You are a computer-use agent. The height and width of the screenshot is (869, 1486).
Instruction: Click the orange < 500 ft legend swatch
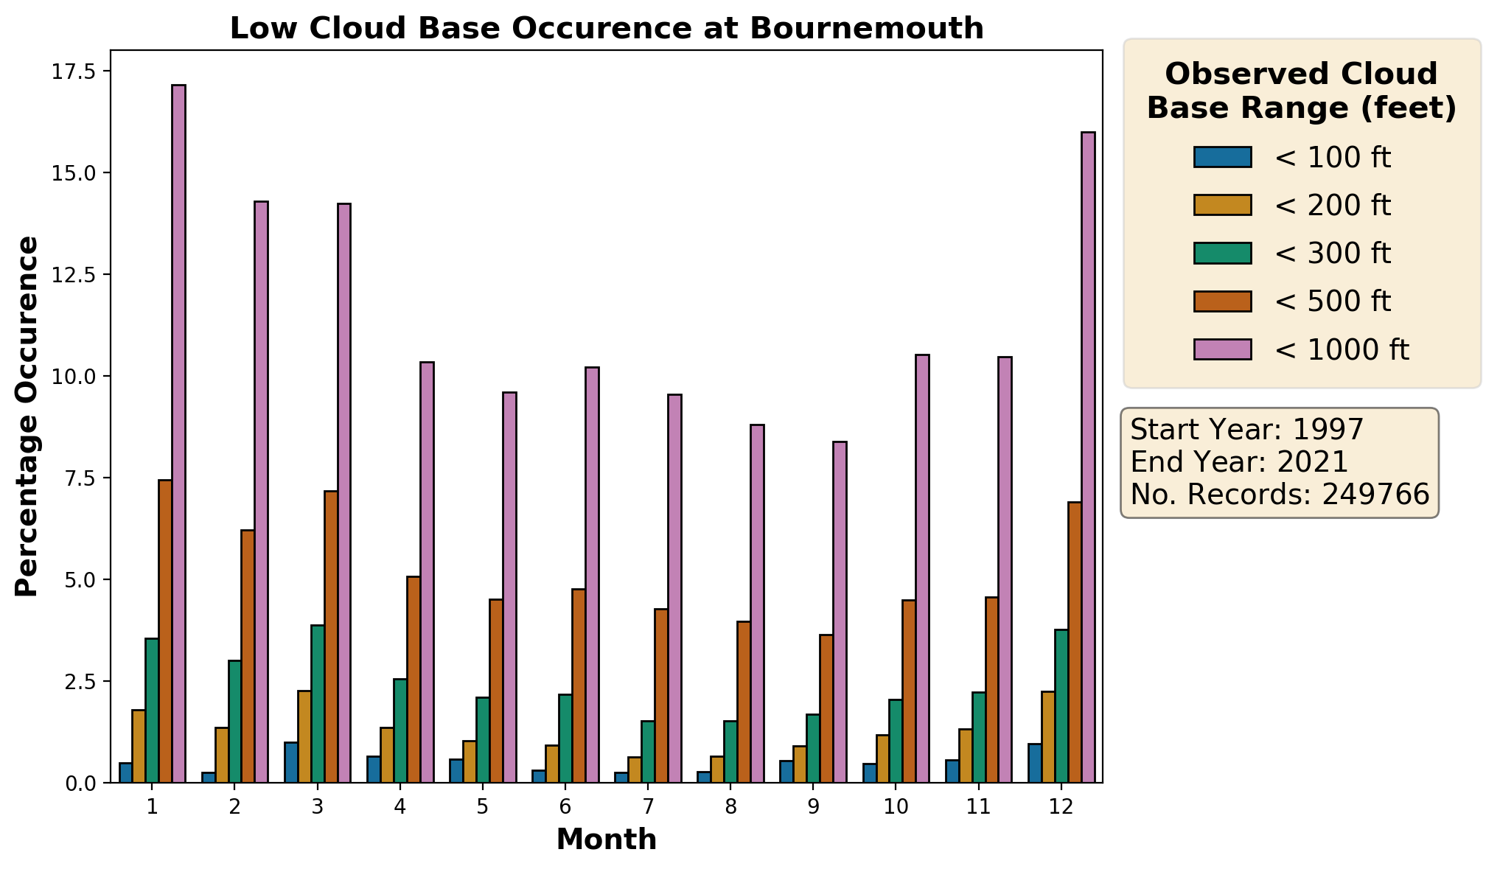[x=1222, y=301]
